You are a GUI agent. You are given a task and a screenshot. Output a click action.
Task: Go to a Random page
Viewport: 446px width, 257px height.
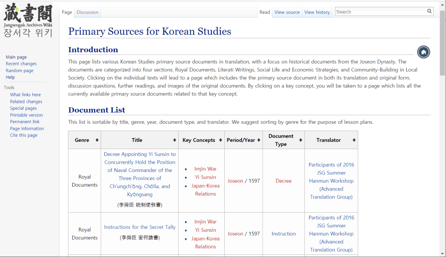click(19, 71)
